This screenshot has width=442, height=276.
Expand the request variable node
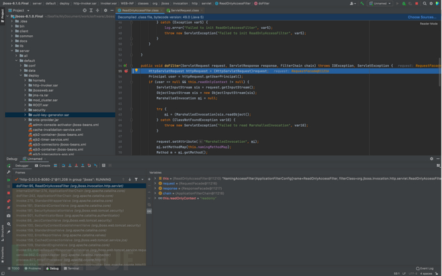pos(155,183)
